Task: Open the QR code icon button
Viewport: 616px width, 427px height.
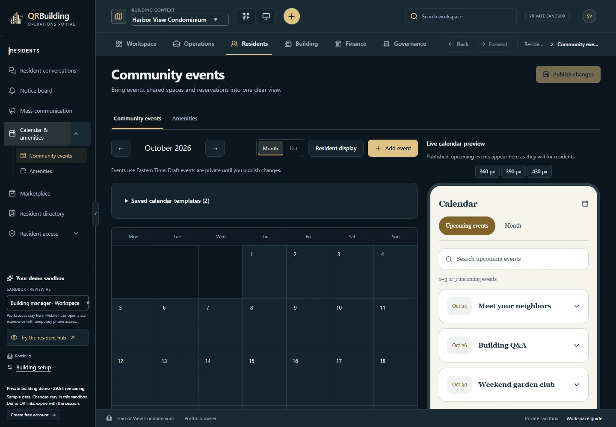Action: 246,16
